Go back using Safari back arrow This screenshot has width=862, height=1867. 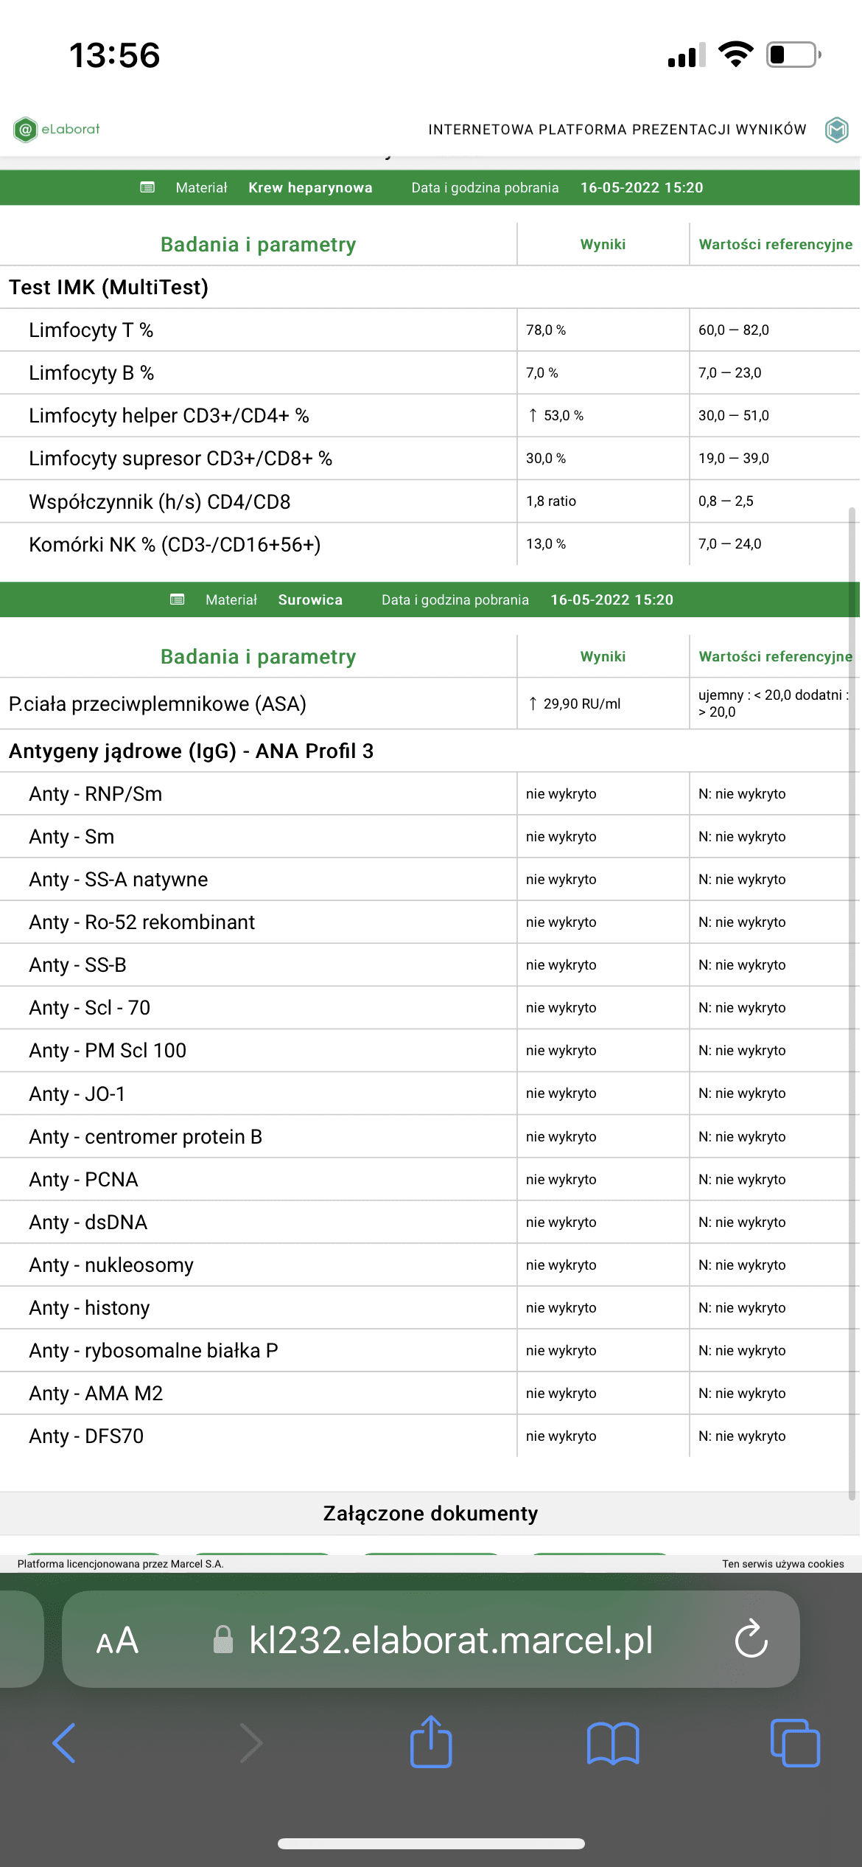click(x=64, y=1743)
